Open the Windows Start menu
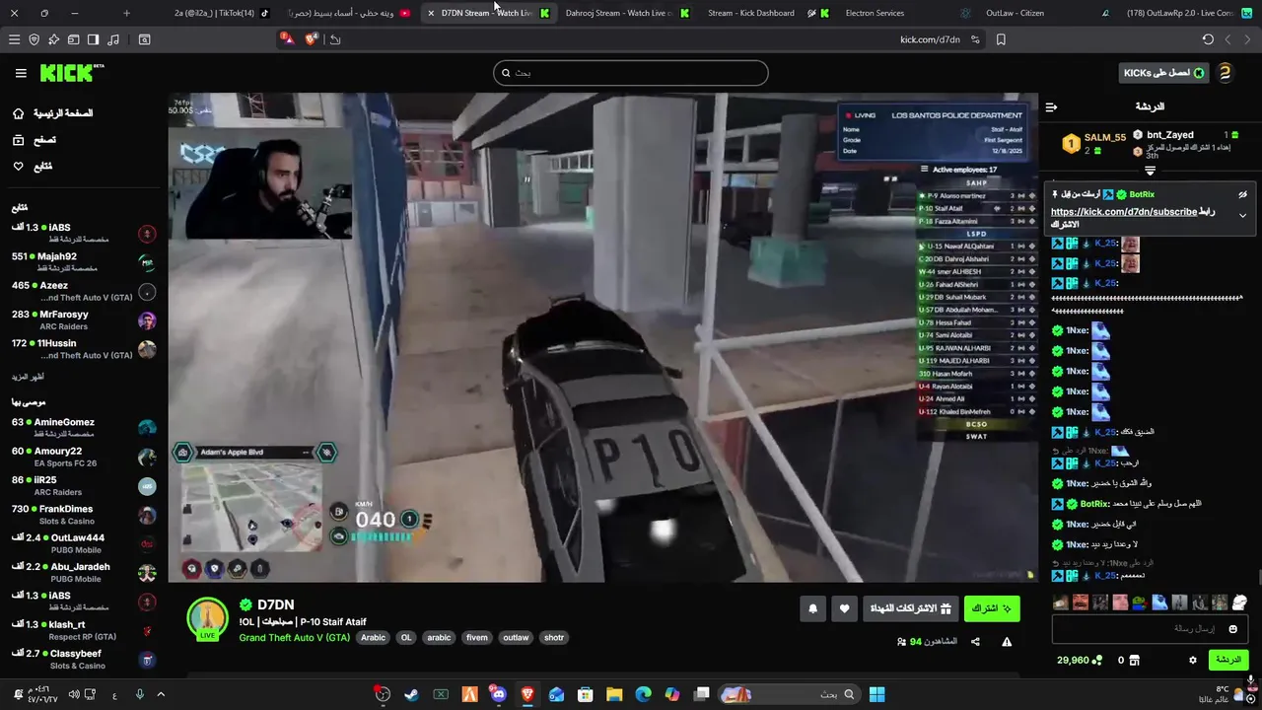The width and height of the screenshot is (1262, 710). coord(876,694)
